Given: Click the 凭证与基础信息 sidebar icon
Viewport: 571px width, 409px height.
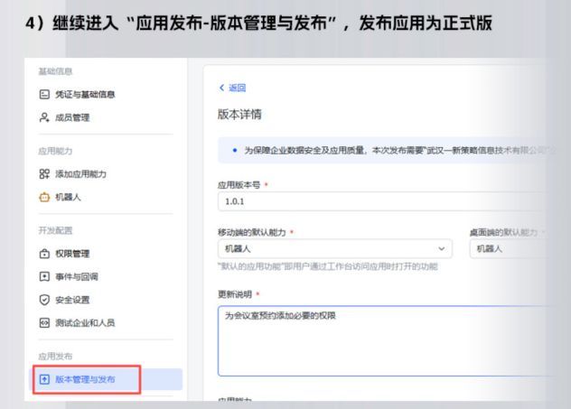Looking at the screenshot, I should coord(43,94).
